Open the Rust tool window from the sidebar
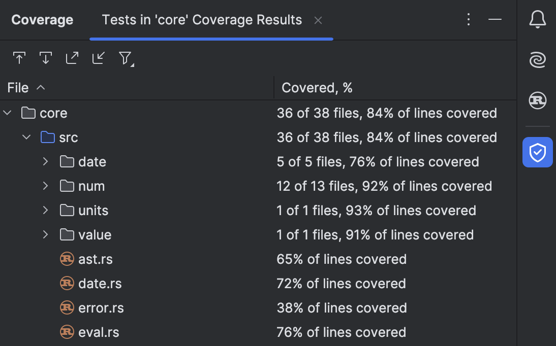 coord(537,100)
